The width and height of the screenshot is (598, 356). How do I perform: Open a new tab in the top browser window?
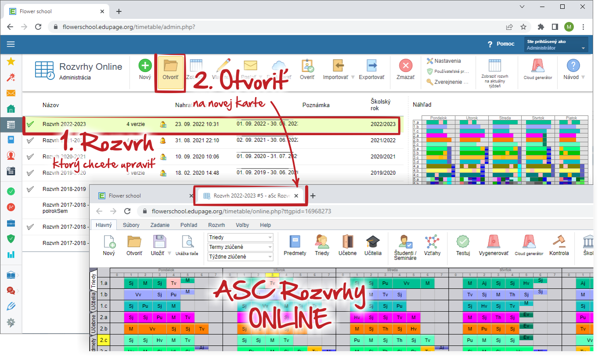pyautogui.click(x=119, y=11)
